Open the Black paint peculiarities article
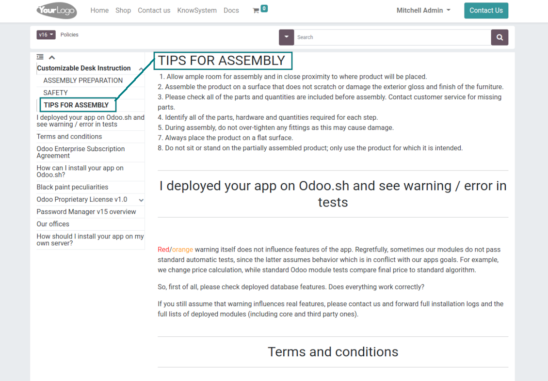548x381 pixels. [x=72, y=187]
